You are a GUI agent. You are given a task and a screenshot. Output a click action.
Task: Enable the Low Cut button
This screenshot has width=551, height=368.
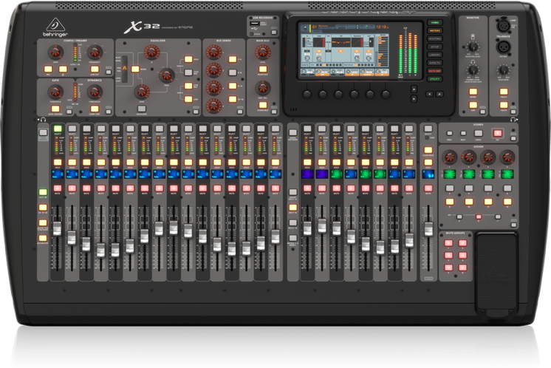pos(95,69)
